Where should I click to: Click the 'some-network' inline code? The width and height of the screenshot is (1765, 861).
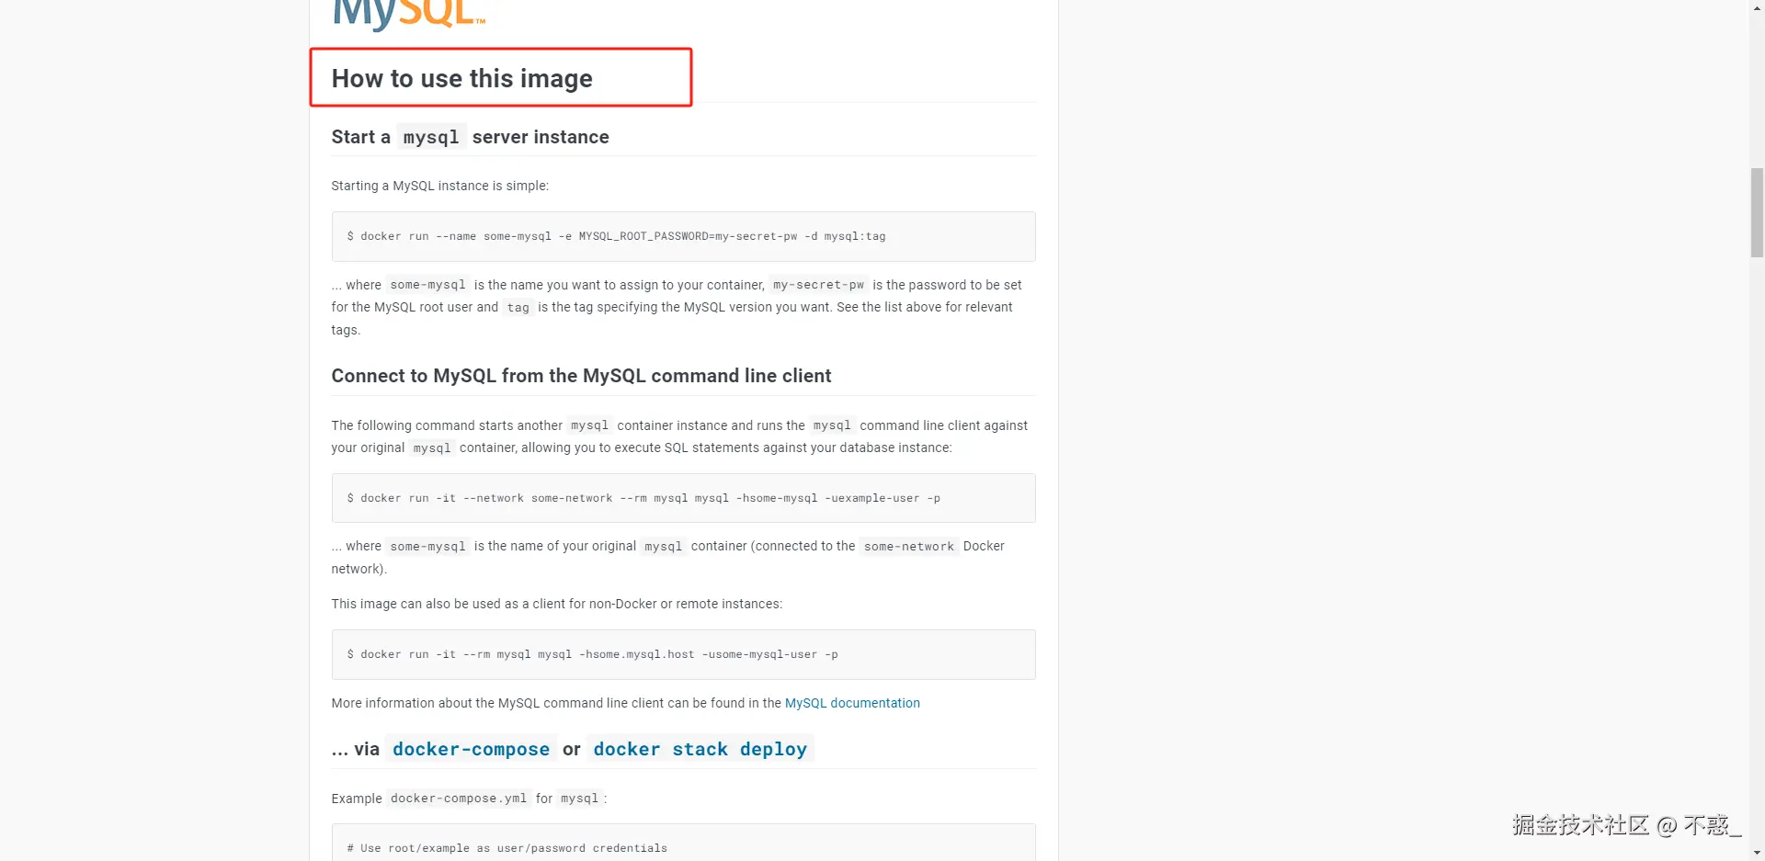point(908,546)
